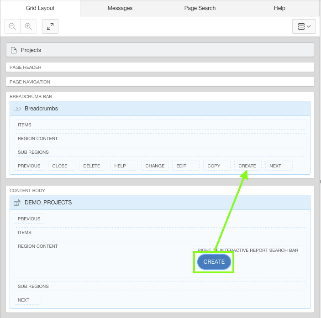This screenshot has height=318, width=321.
Task: Open the layout options dropdown menu
Action: (x=304, y=26)
